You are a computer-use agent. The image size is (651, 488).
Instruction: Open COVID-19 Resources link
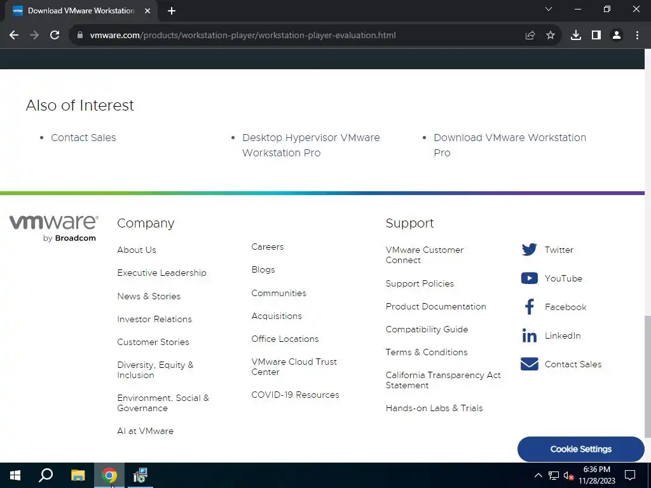point(295,395)
